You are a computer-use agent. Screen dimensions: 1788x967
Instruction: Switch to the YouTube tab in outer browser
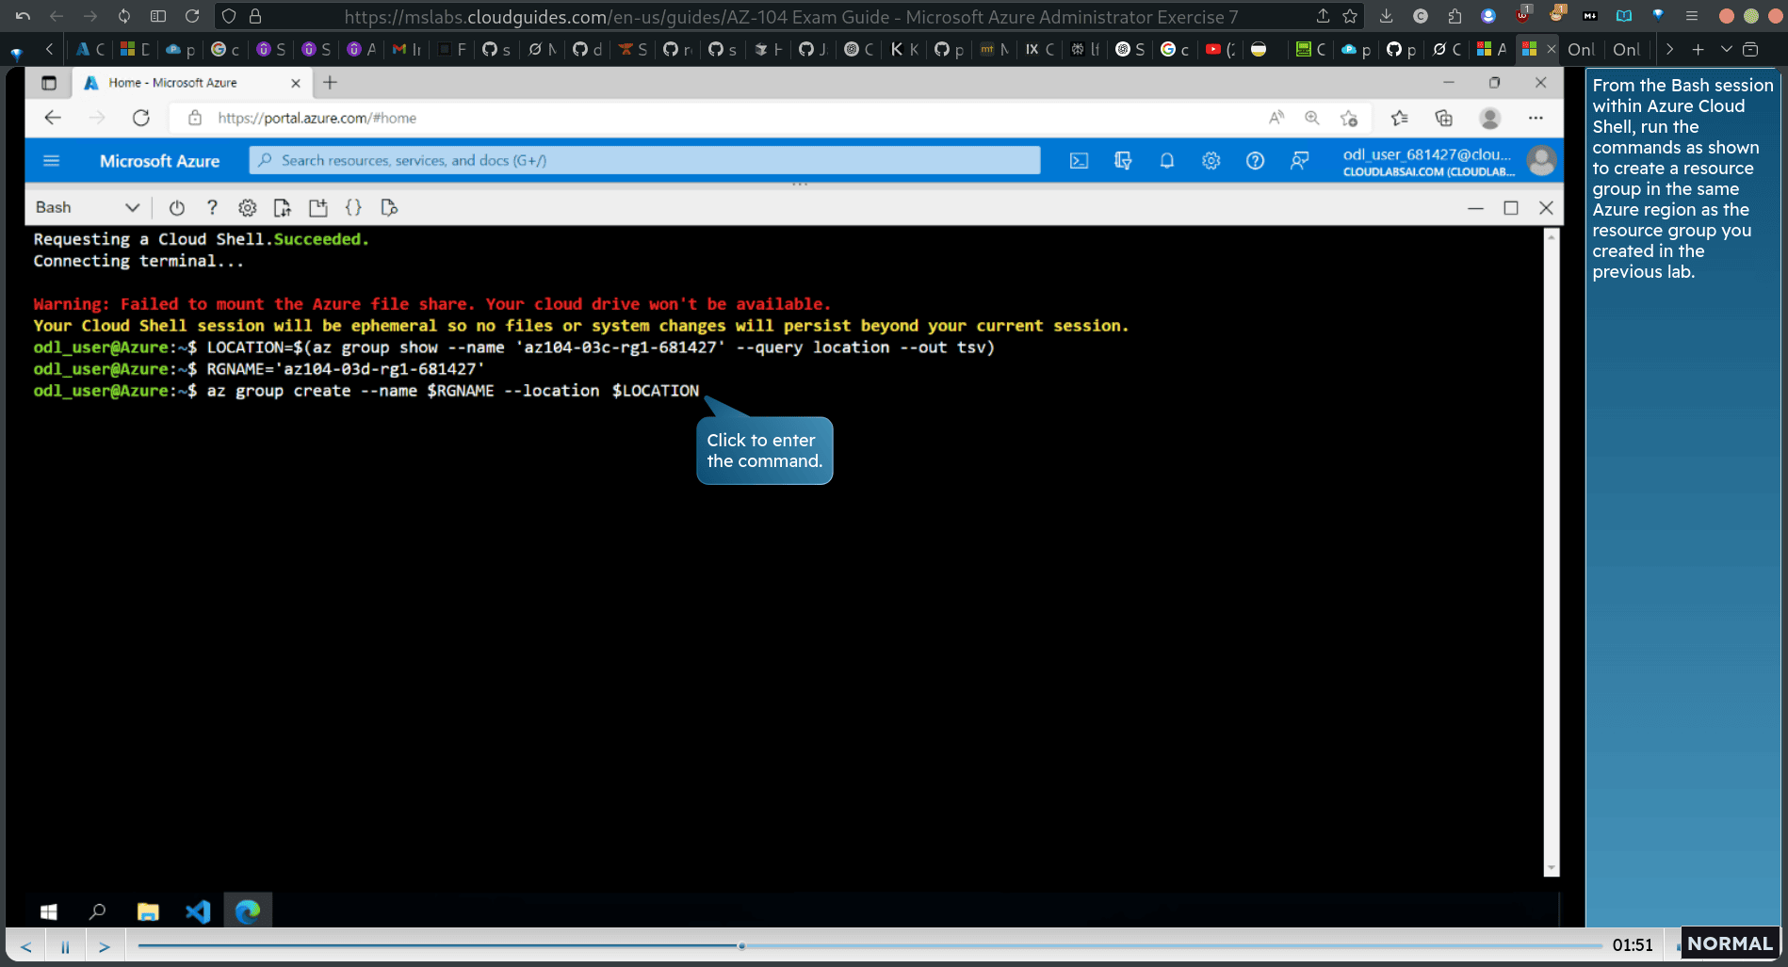(1220, 49)
